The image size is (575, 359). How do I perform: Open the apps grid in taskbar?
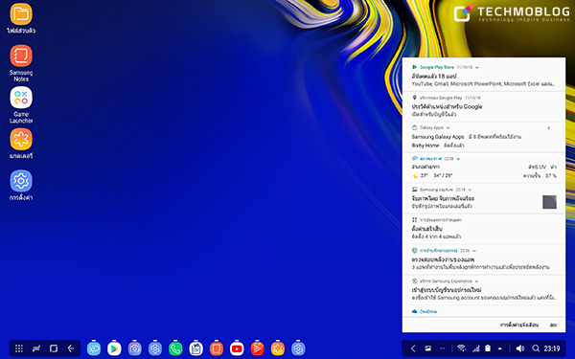point(19,348)
